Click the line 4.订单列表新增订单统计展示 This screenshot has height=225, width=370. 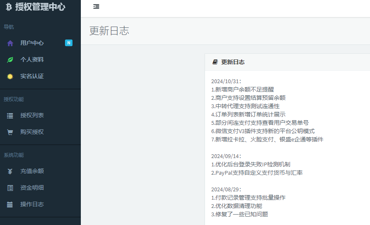pyautogui.click(x=248, y=114)
